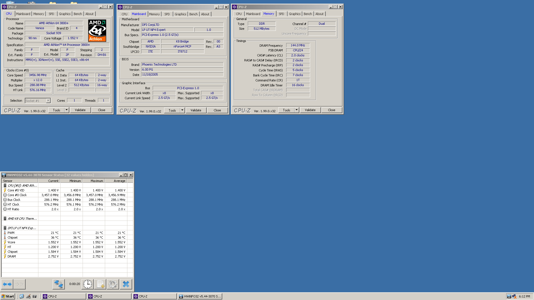Click the Memory Size 512 MBytes field

(261, 29)
